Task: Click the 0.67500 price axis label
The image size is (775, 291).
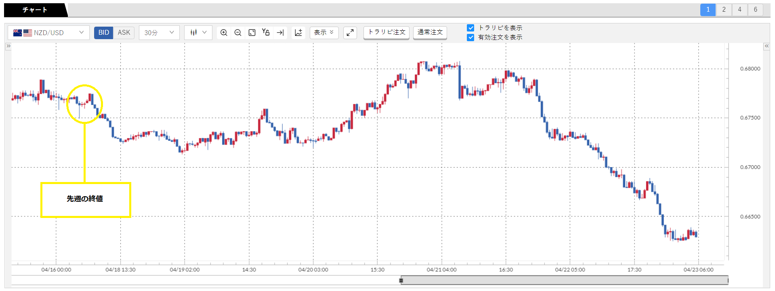Action: (x=750, y=118)
